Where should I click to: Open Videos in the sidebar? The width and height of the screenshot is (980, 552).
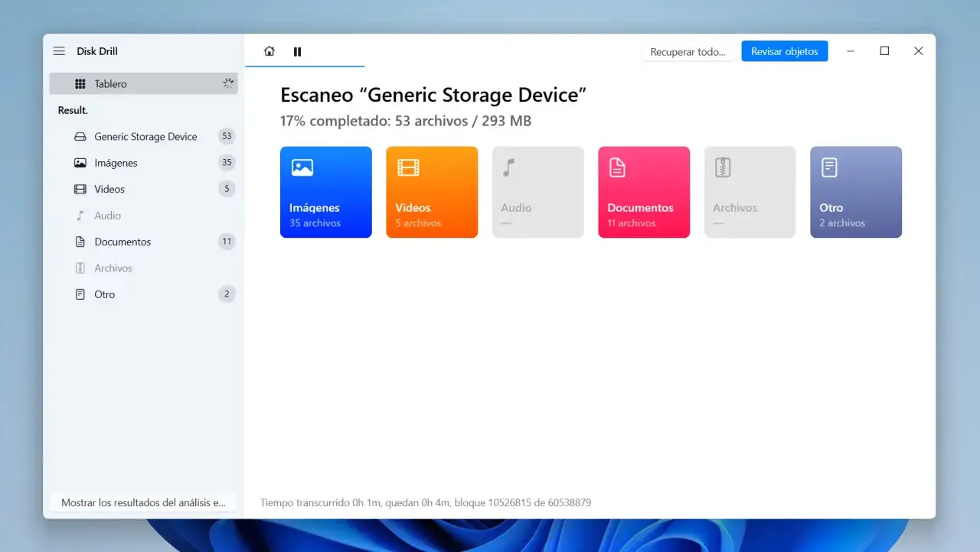[x=144, y=189]
